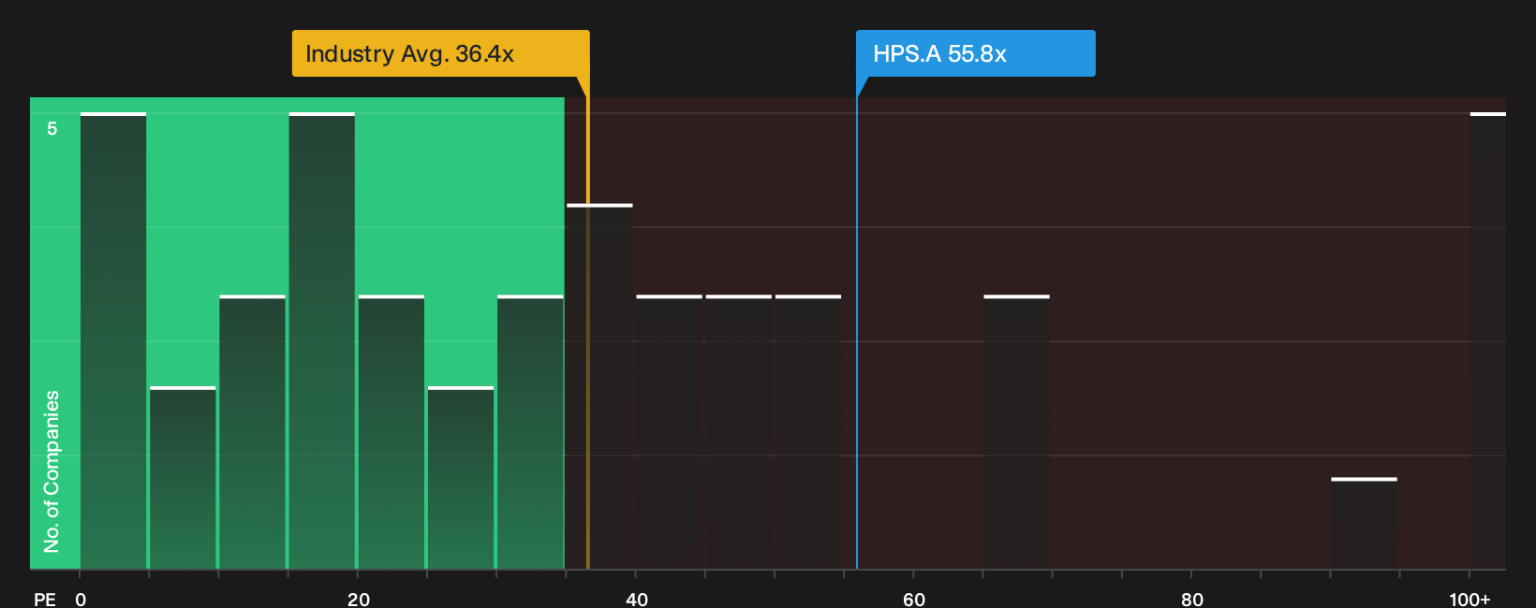Screen dimensions: 1536x608
Task: Click the No. of Companies axis title
Action: [x=52, y=470]
